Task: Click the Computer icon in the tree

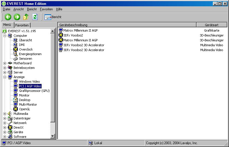Action: coord(10,36)
